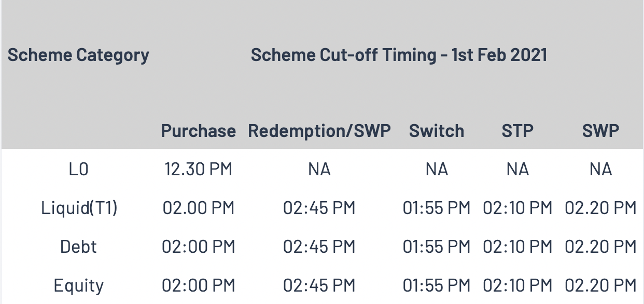644x304 pixels.
Task: Click the Scheme Category header cell
Action: tap(78, 55)
